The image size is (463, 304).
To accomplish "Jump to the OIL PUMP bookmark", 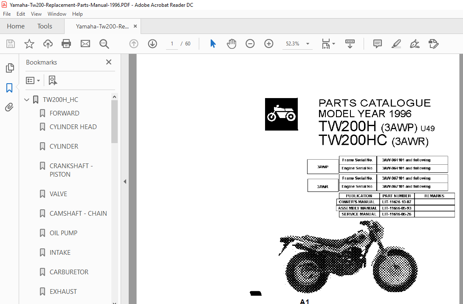I will [63, 233].
